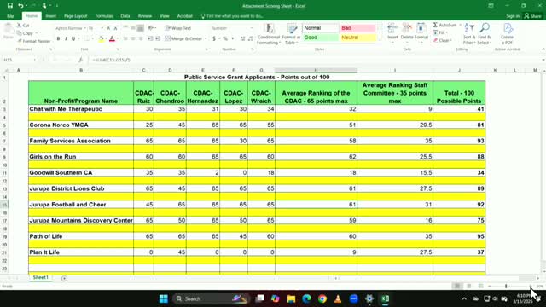The height and width of the screenshot is (307, 546).
Task: Switch to the View tab
Action: (x=165, y=16)
